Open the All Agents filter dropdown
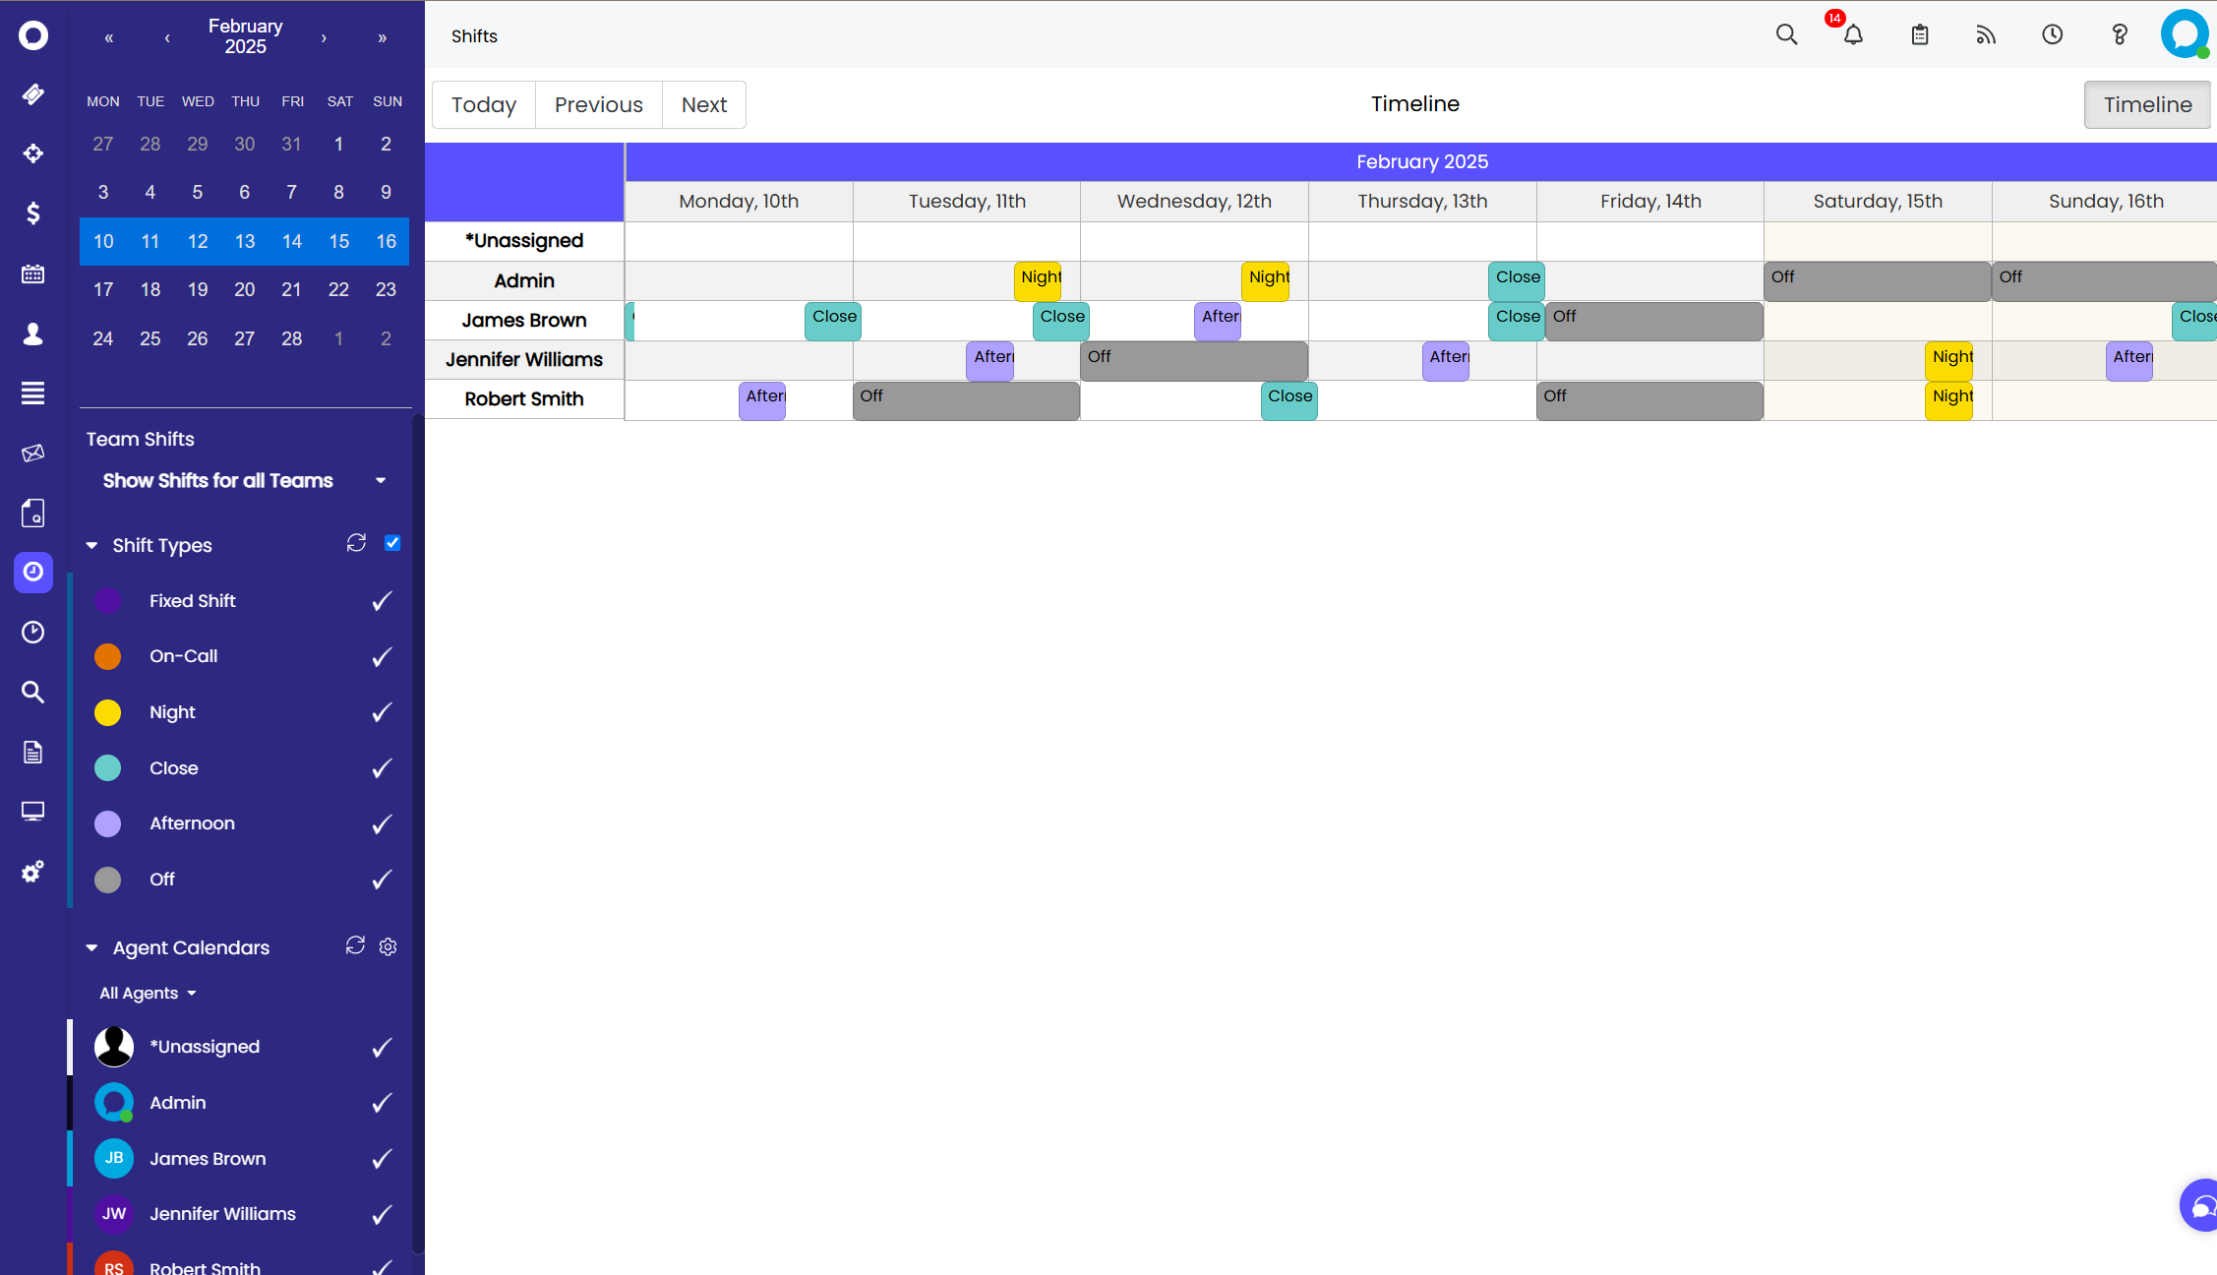Viewport: 2217px width, 1275px height. [148, 994]
